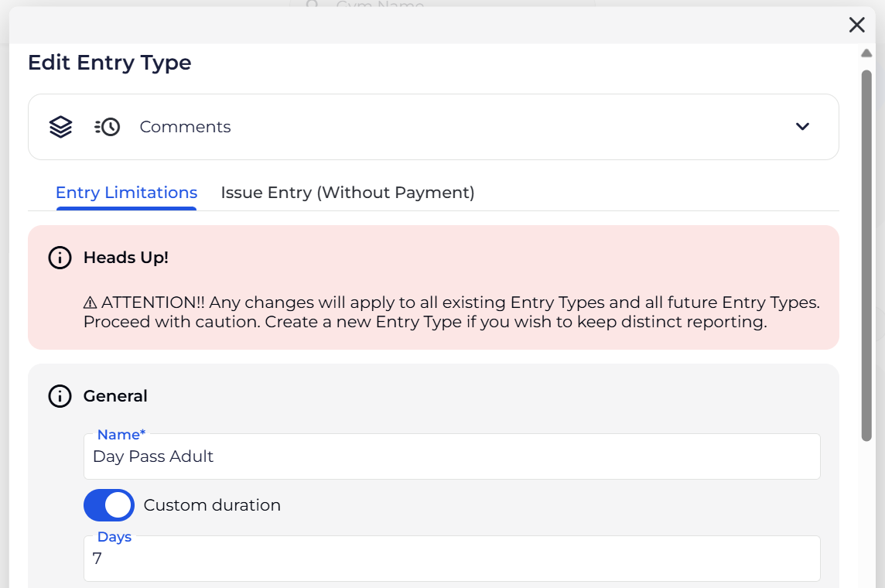Click the stacked layers icon
Image resolution: width=885 pixels, height=588 pixels.
coord(60,127)
